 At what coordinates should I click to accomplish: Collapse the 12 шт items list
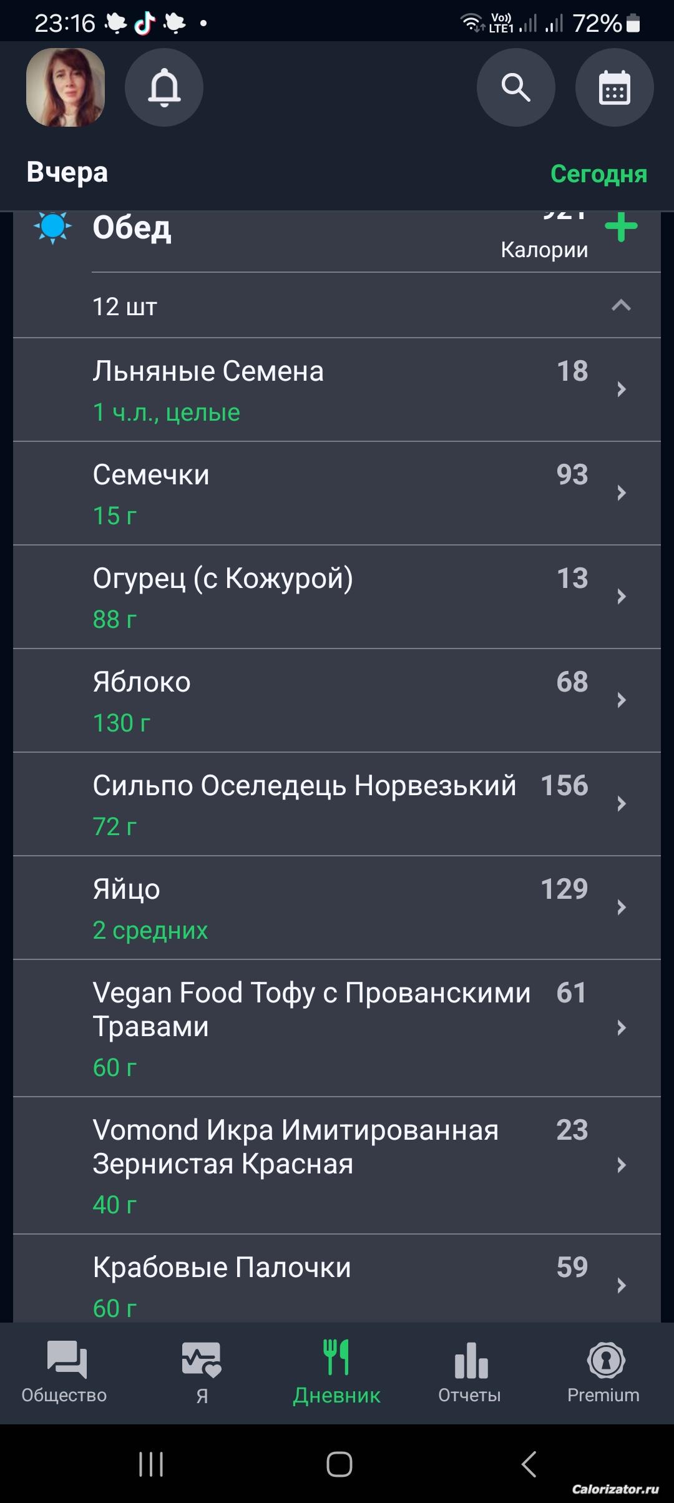(x=620, y=306)
